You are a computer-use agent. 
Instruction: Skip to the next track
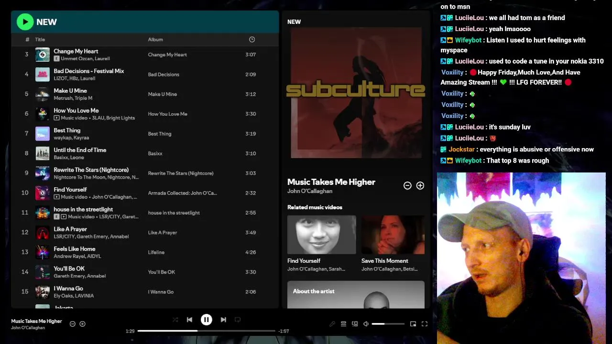[x=223, y=320]
